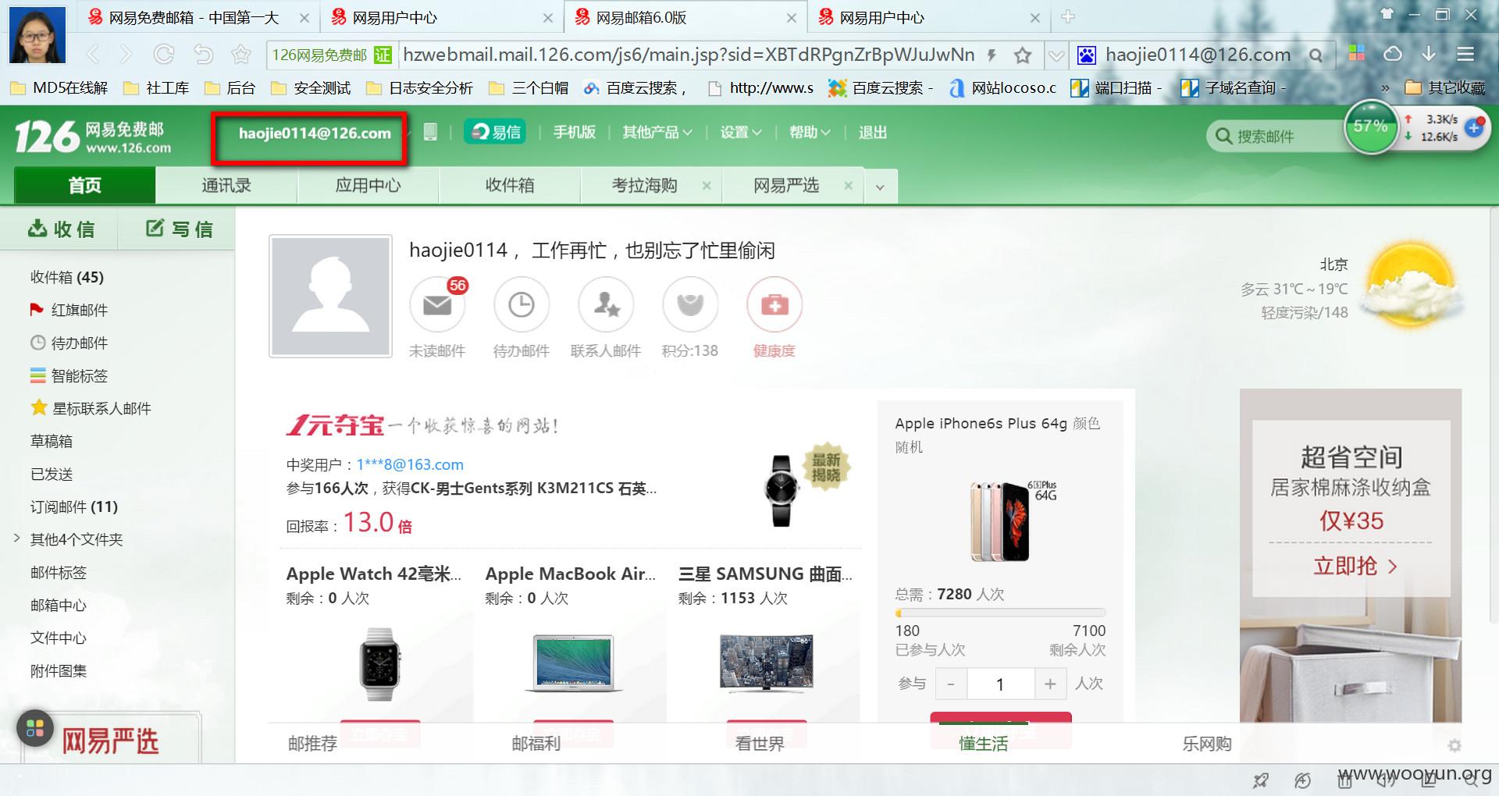Open settings gear at bottom right

click(1454, 746)
